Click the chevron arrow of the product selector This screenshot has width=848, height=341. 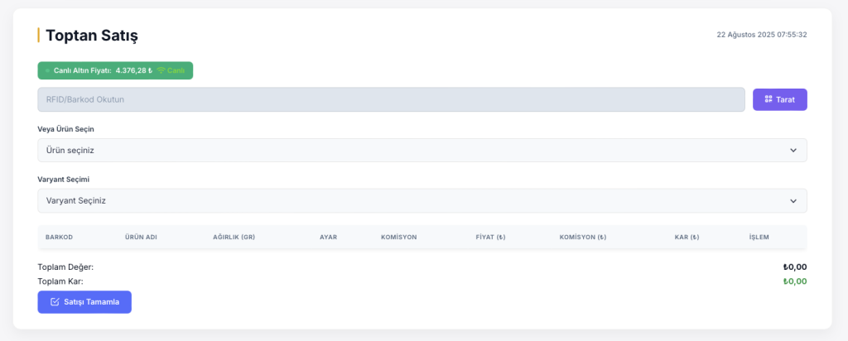[793, 151]
